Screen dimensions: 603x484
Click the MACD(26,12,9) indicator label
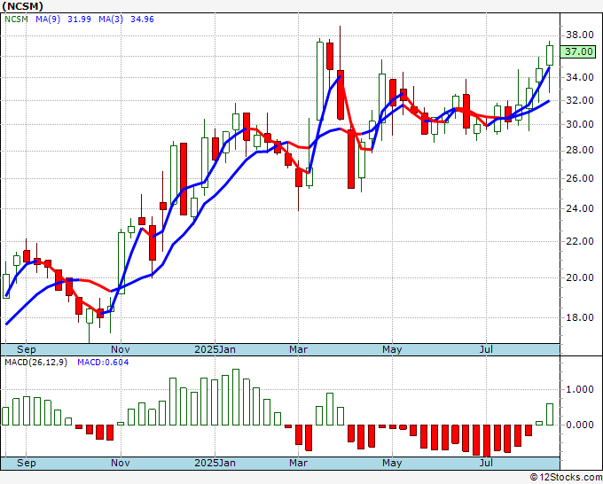(35, 363)
